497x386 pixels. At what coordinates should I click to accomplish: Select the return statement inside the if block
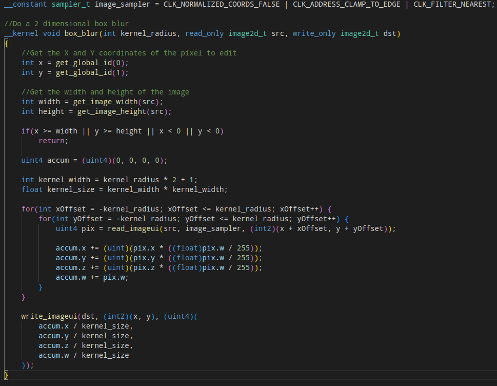click(53, 141)
